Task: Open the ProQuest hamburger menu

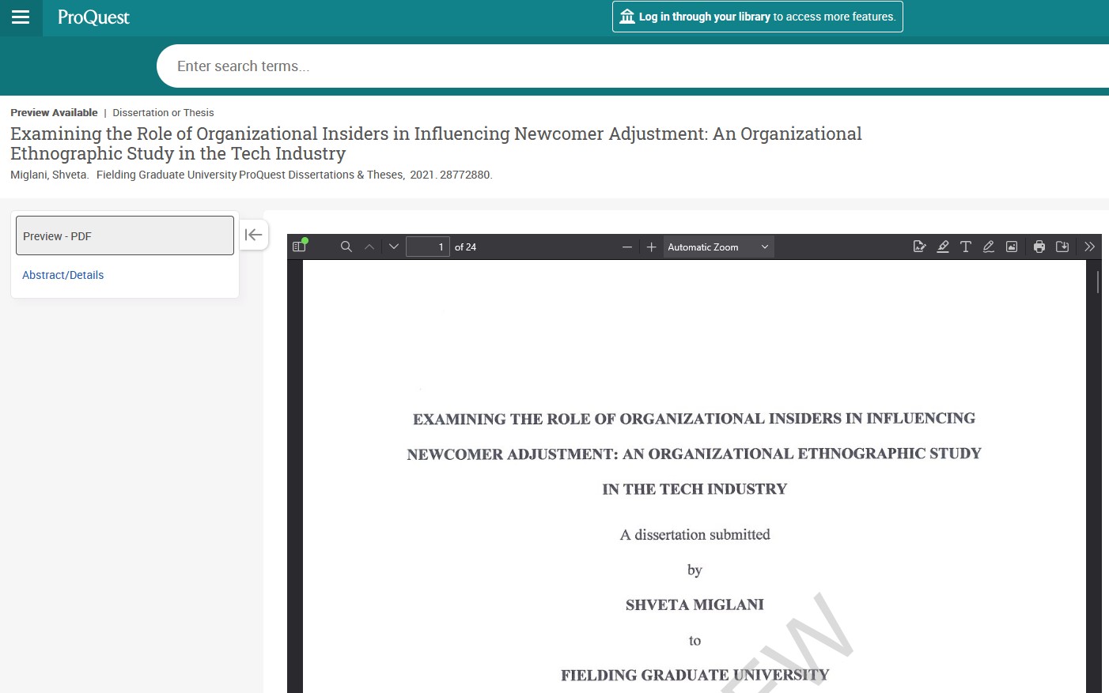Action: click(21, 17)
